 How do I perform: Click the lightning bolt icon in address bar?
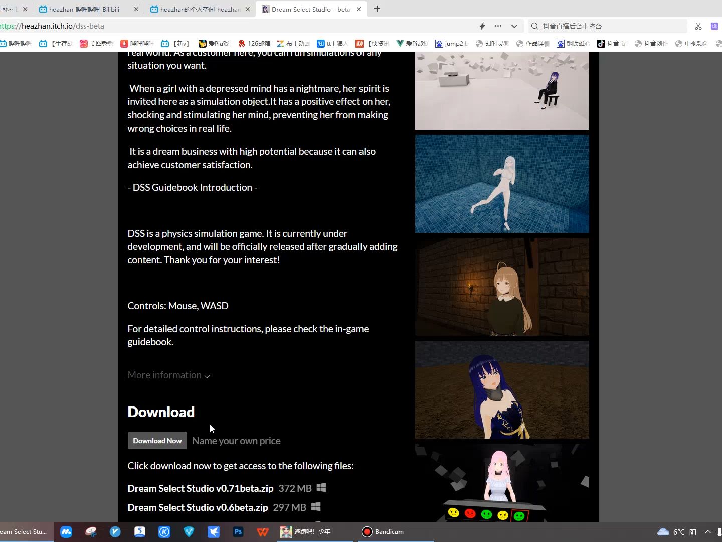click(x=482, y=26)
